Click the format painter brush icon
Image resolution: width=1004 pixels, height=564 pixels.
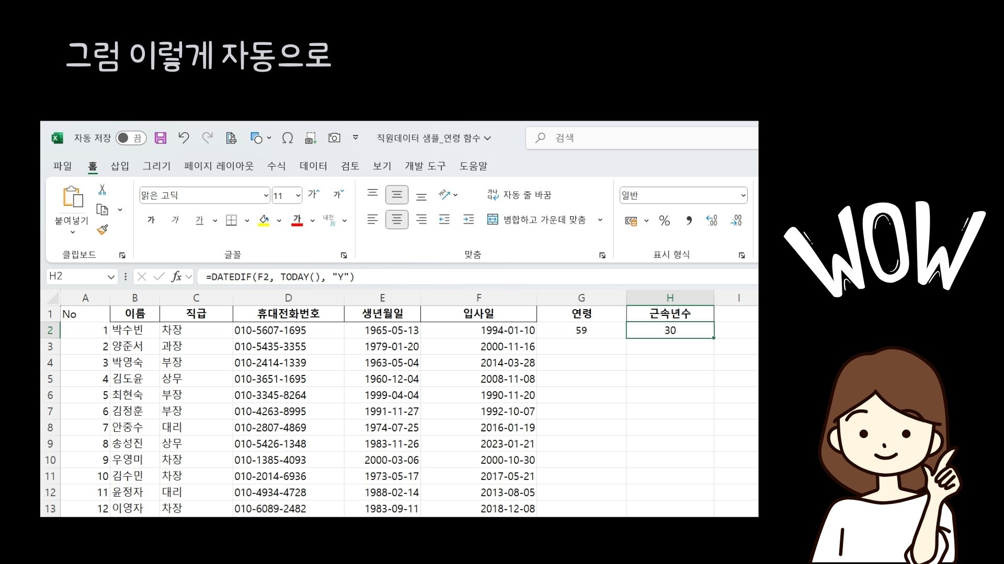point(102,230)
